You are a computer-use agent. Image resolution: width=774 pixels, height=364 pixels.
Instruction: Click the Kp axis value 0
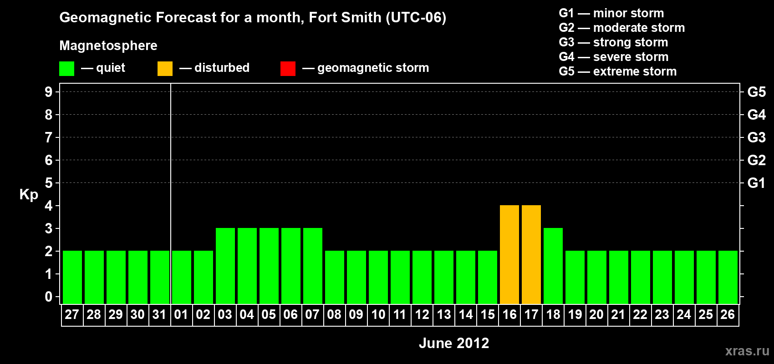tap(49, 297)
